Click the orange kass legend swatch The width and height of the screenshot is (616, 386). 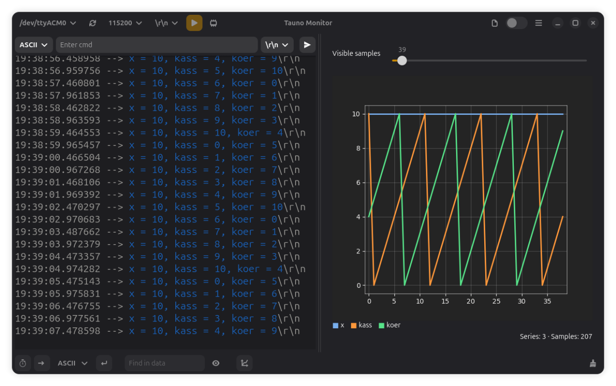point(353,325)
